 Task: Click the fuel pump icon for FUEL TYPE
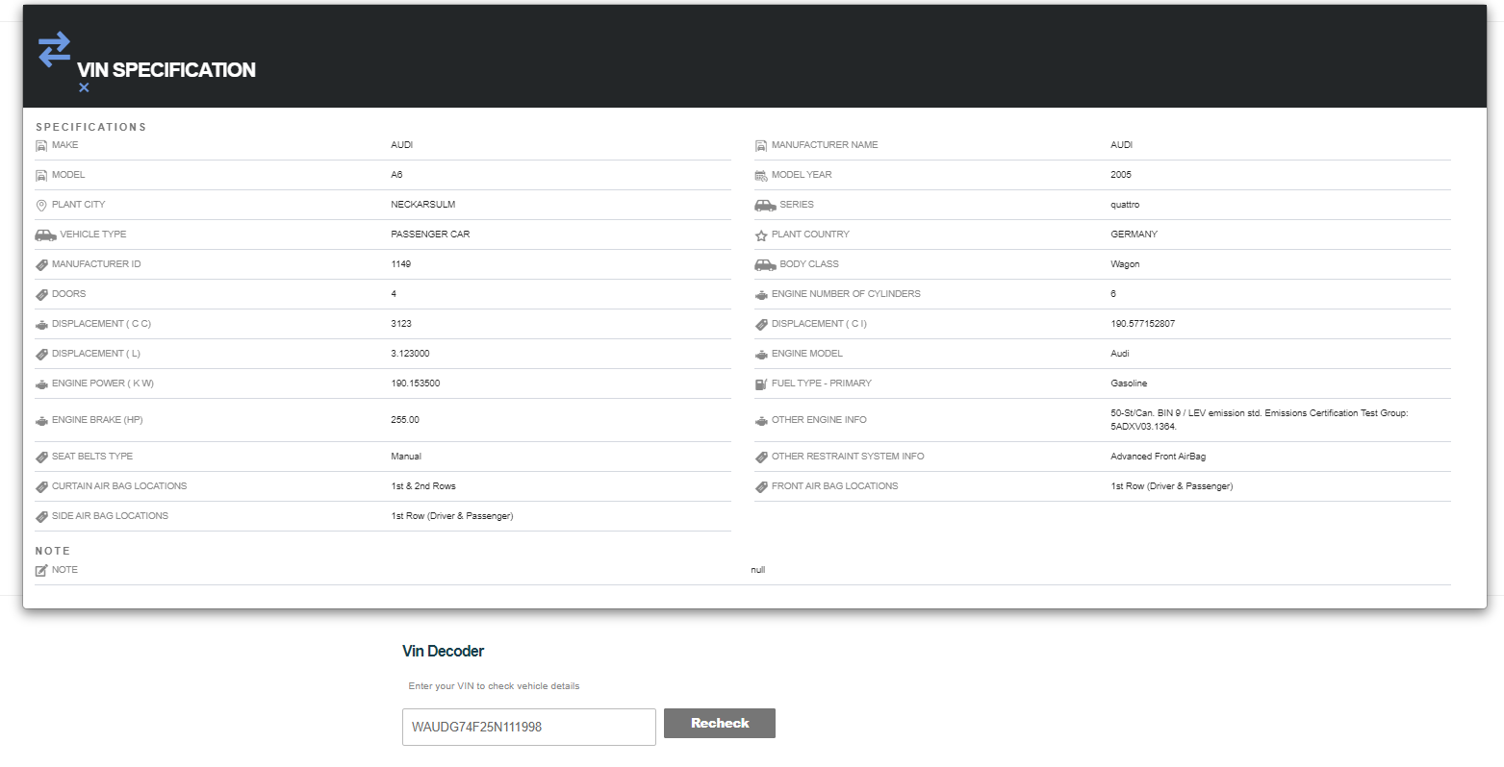(761, 384)
